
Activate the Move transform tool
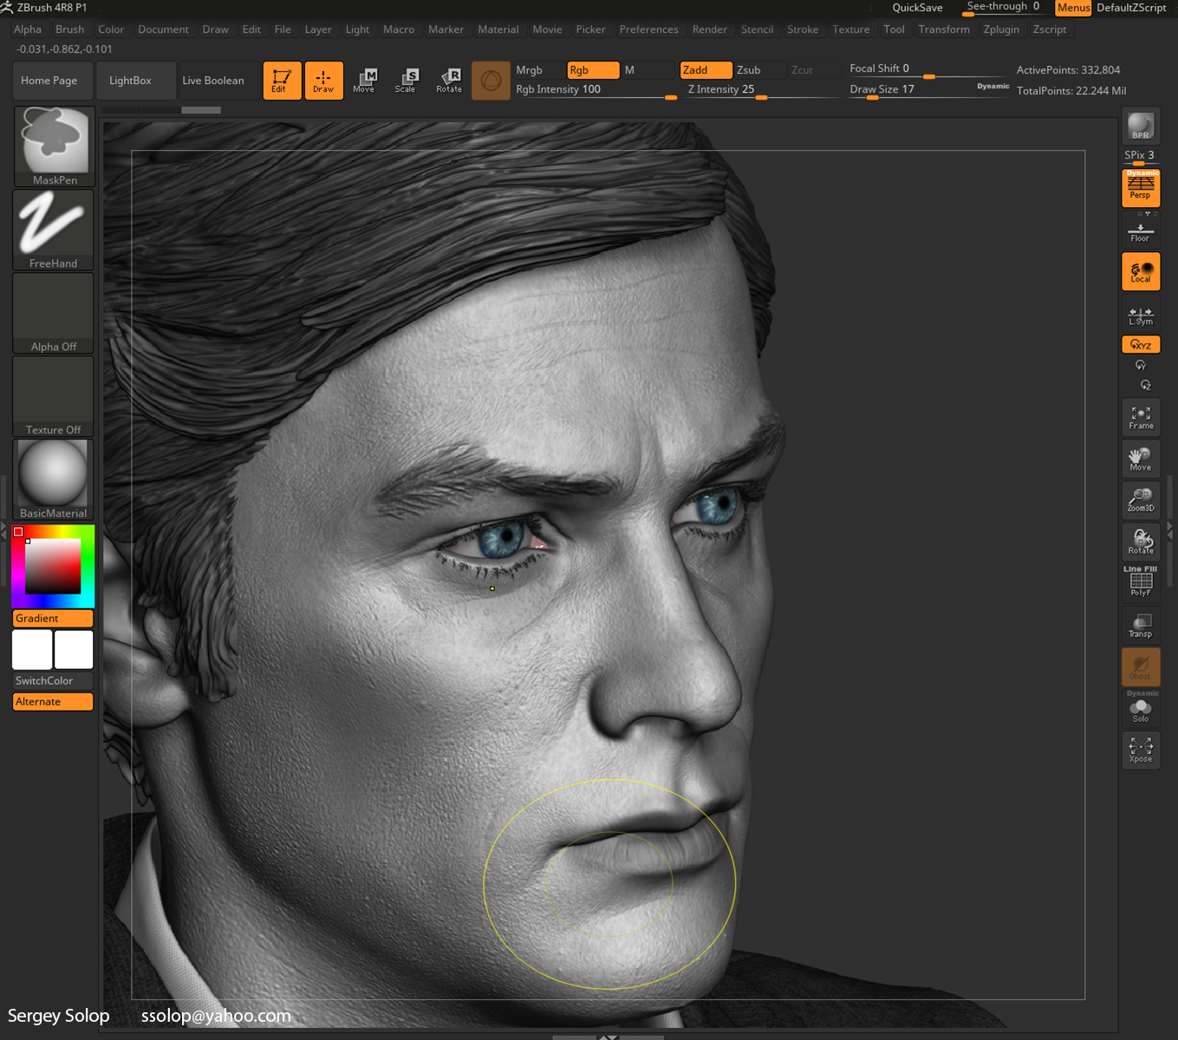pos(364,81)
